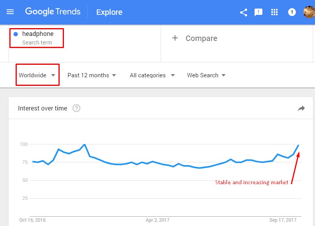This screenshot has height=226, width=315.
Task: Open the user account avatar
Action: (309, 12)
